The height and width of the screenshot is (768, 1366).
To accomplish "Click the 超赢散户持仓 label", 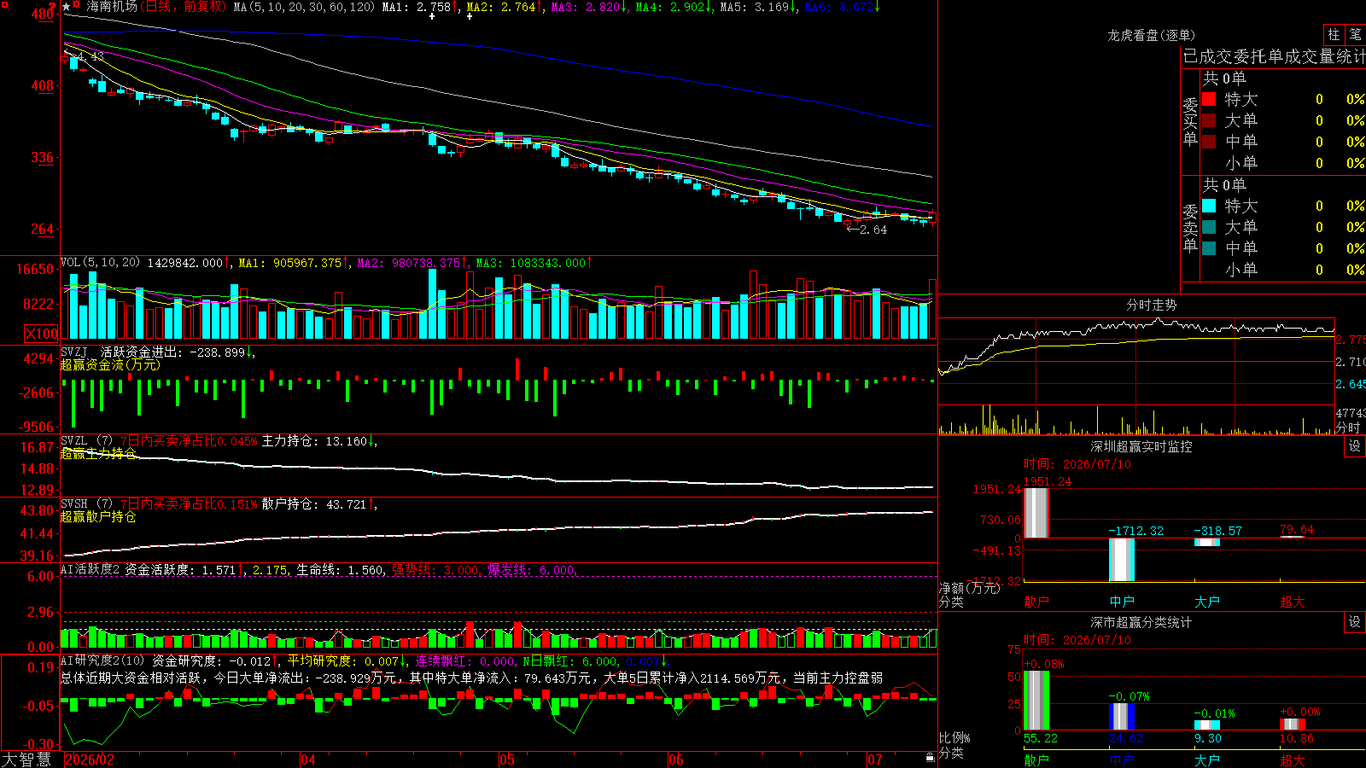I will click(x=98, y=516).
